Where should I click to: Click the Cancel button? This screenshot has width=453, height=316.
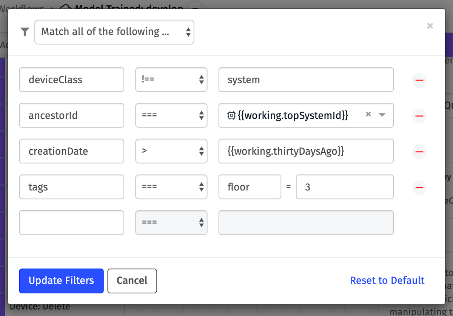pos(132,281)
